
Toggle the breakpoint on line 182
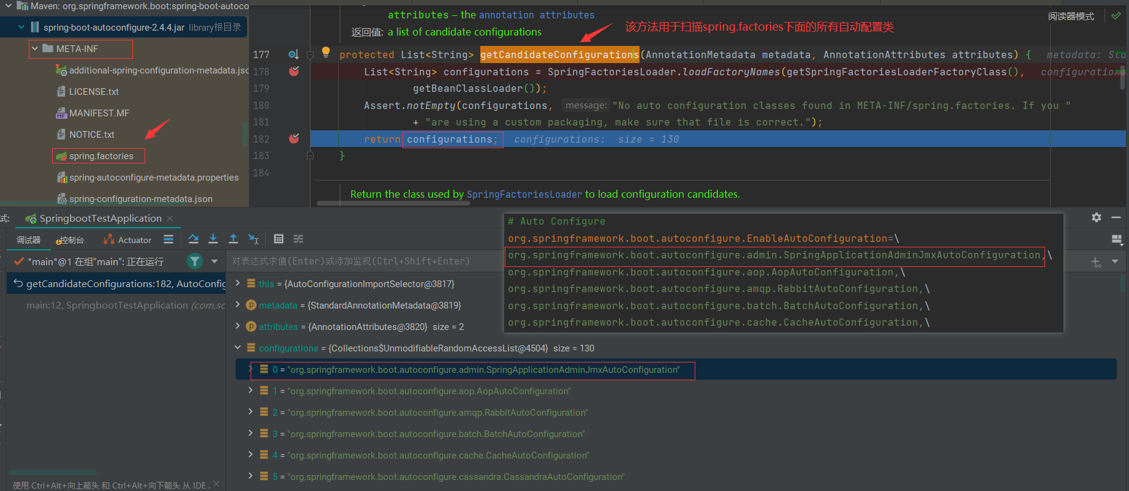pos(294,138)
